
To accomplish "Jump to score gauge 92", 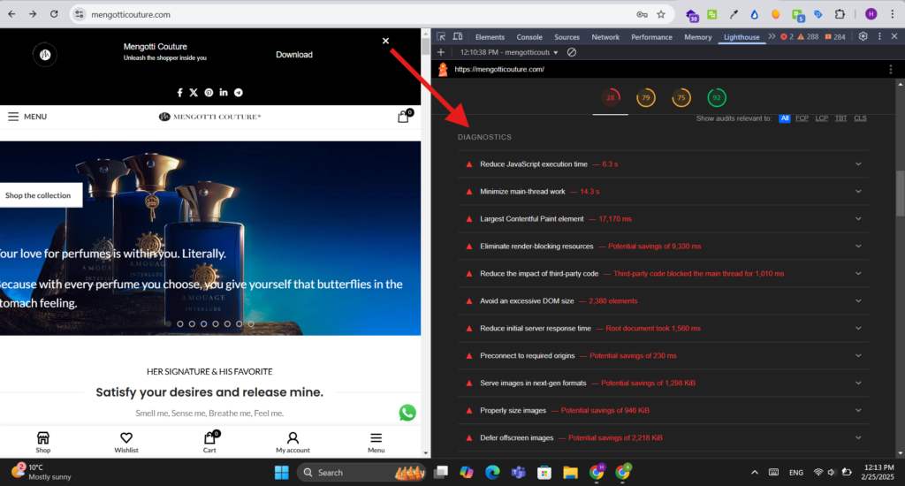I will pyautogui.click(x=716, y=97).
